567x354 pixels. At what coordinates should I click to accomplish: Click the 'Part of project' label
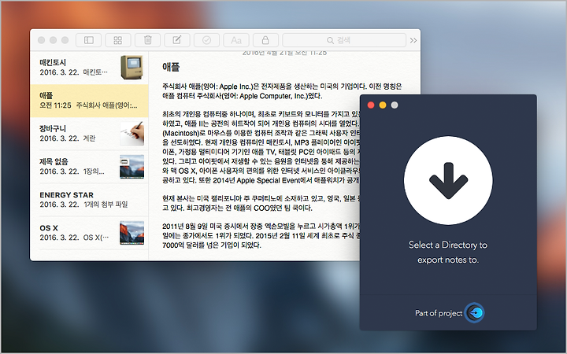pos(439,313)
